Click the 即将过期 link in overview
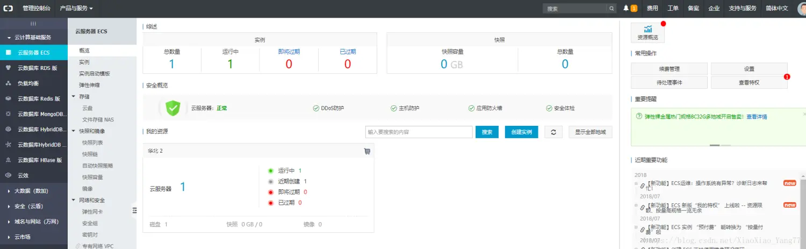This screenshot has height=249, width=806. click(x=289, y=52)
